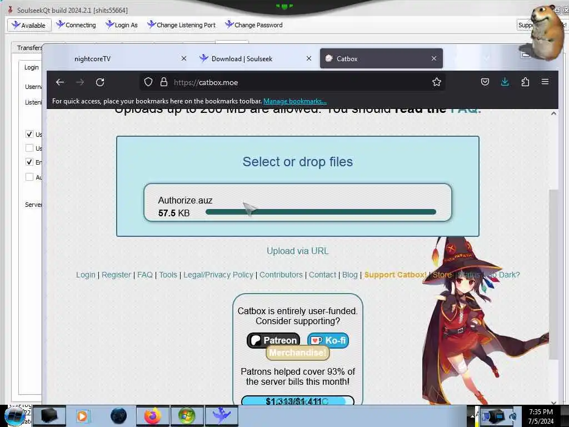Open the Firefox taskbar icon
The image size is (569, 427).
(153, 416)
